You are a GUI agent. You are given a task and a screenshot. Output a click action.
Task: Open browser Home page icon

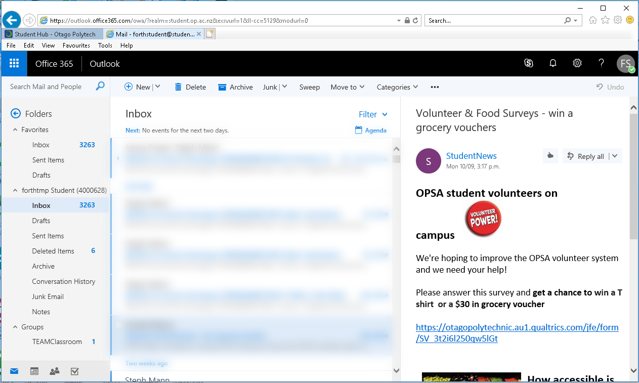(x=593, y=20)
